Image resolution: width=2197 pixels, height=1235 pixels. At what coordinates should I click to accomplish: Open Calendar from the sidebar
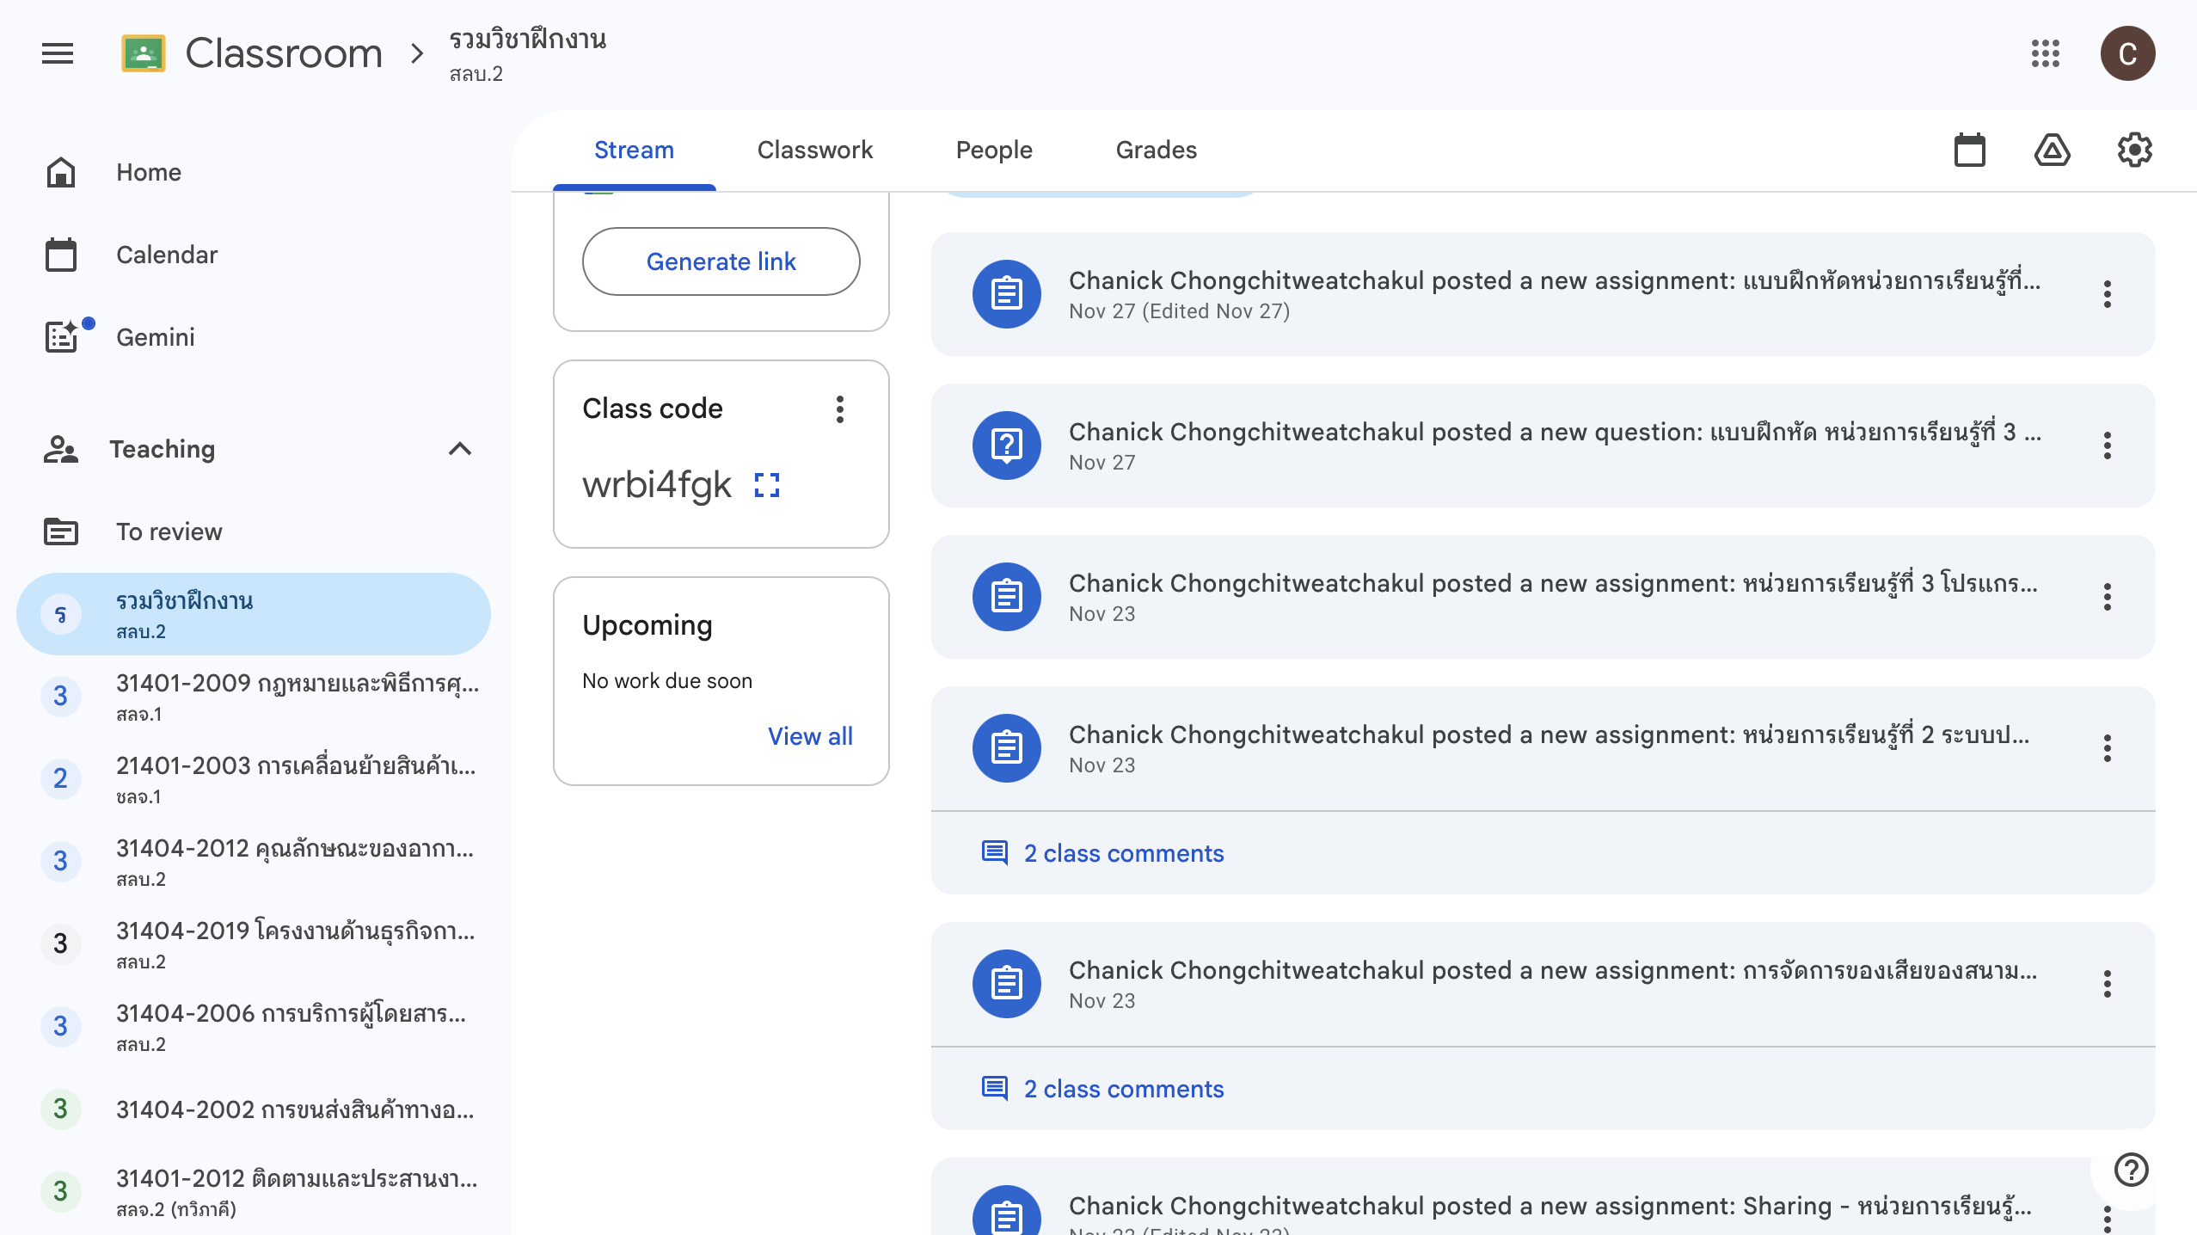pos(254,255)
